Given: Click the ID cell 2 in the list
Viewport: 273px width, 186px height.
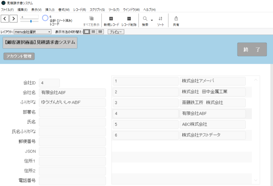Looking at the screenshot, I should point(145,92).
